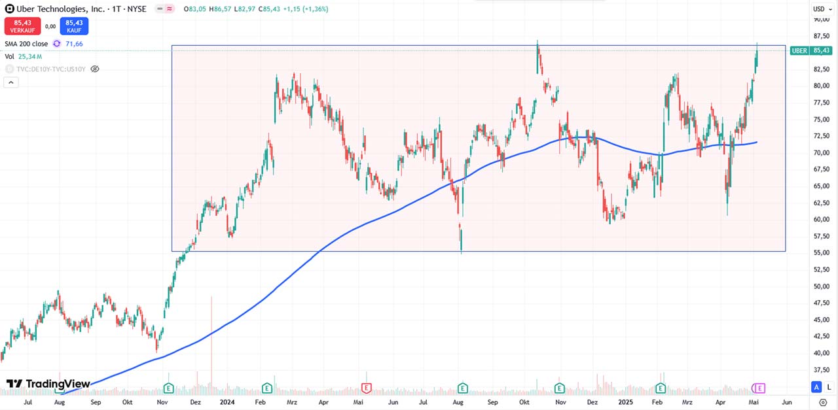
Task: Click the earnings marker above Feb 2025
Action: click(660, 388)
